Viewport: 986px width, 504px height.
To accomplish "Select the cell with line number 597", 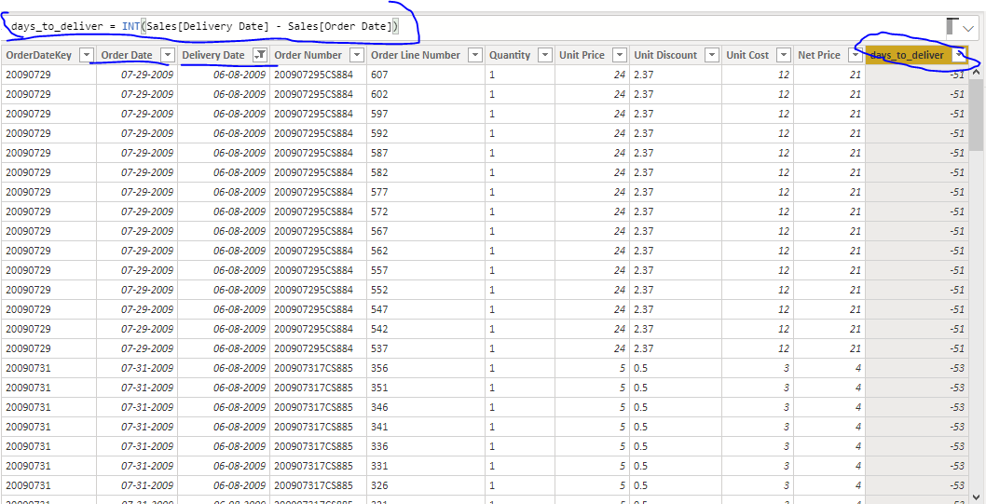I will click(x=426, y=114).
